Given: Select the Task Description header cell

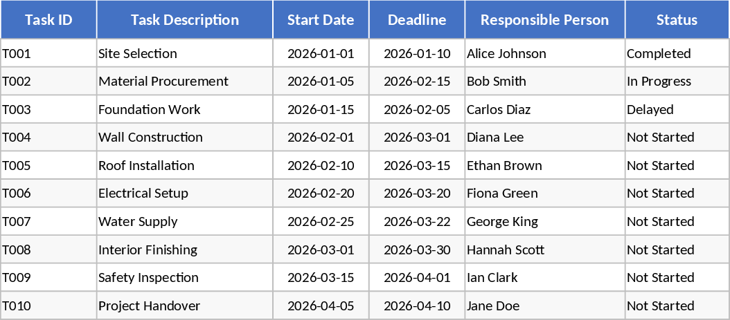Looking at the screenshot, I should point(184,20).
